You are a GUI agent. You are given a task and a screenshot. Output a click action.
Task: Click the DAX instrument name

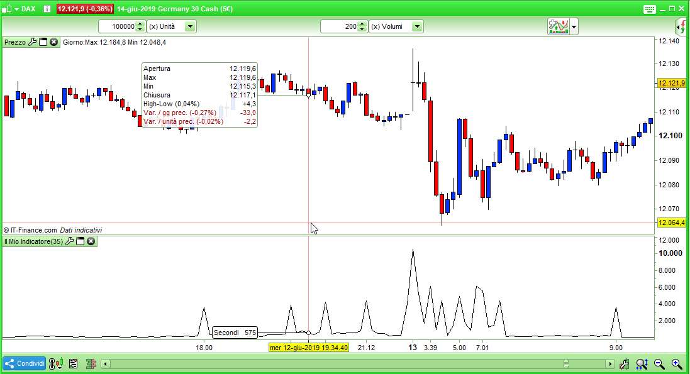point(28,9)
